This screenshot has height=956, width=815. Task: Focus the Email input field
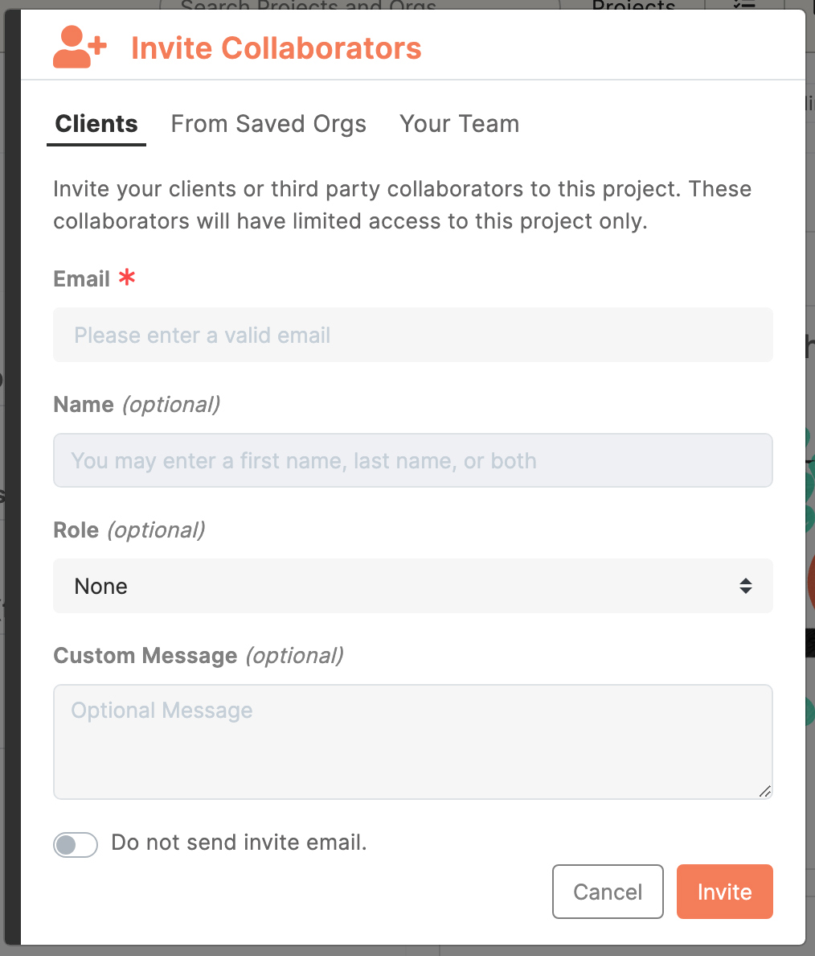[413, 335]
